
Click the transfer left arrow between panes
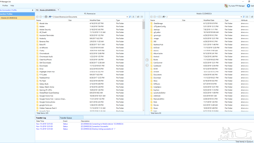(147, 65)
